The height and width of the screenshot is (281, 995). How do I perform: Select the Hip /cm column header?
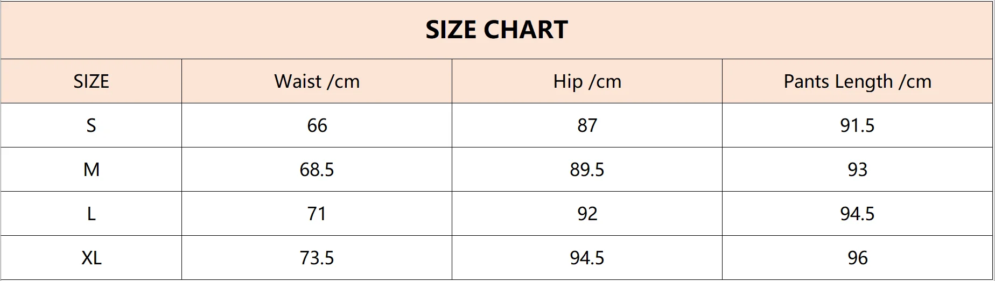[587, 81]
